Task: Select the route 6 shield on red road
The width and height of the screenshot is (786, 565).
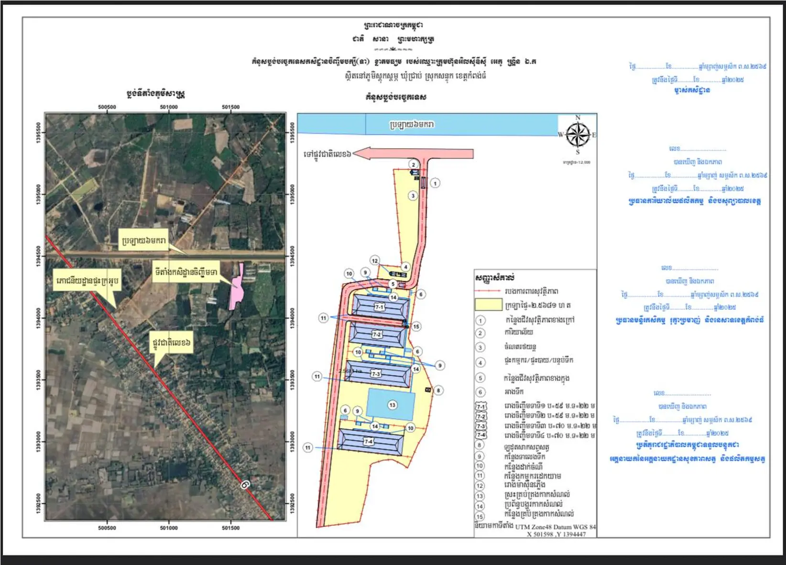Action: click(245, 485)
